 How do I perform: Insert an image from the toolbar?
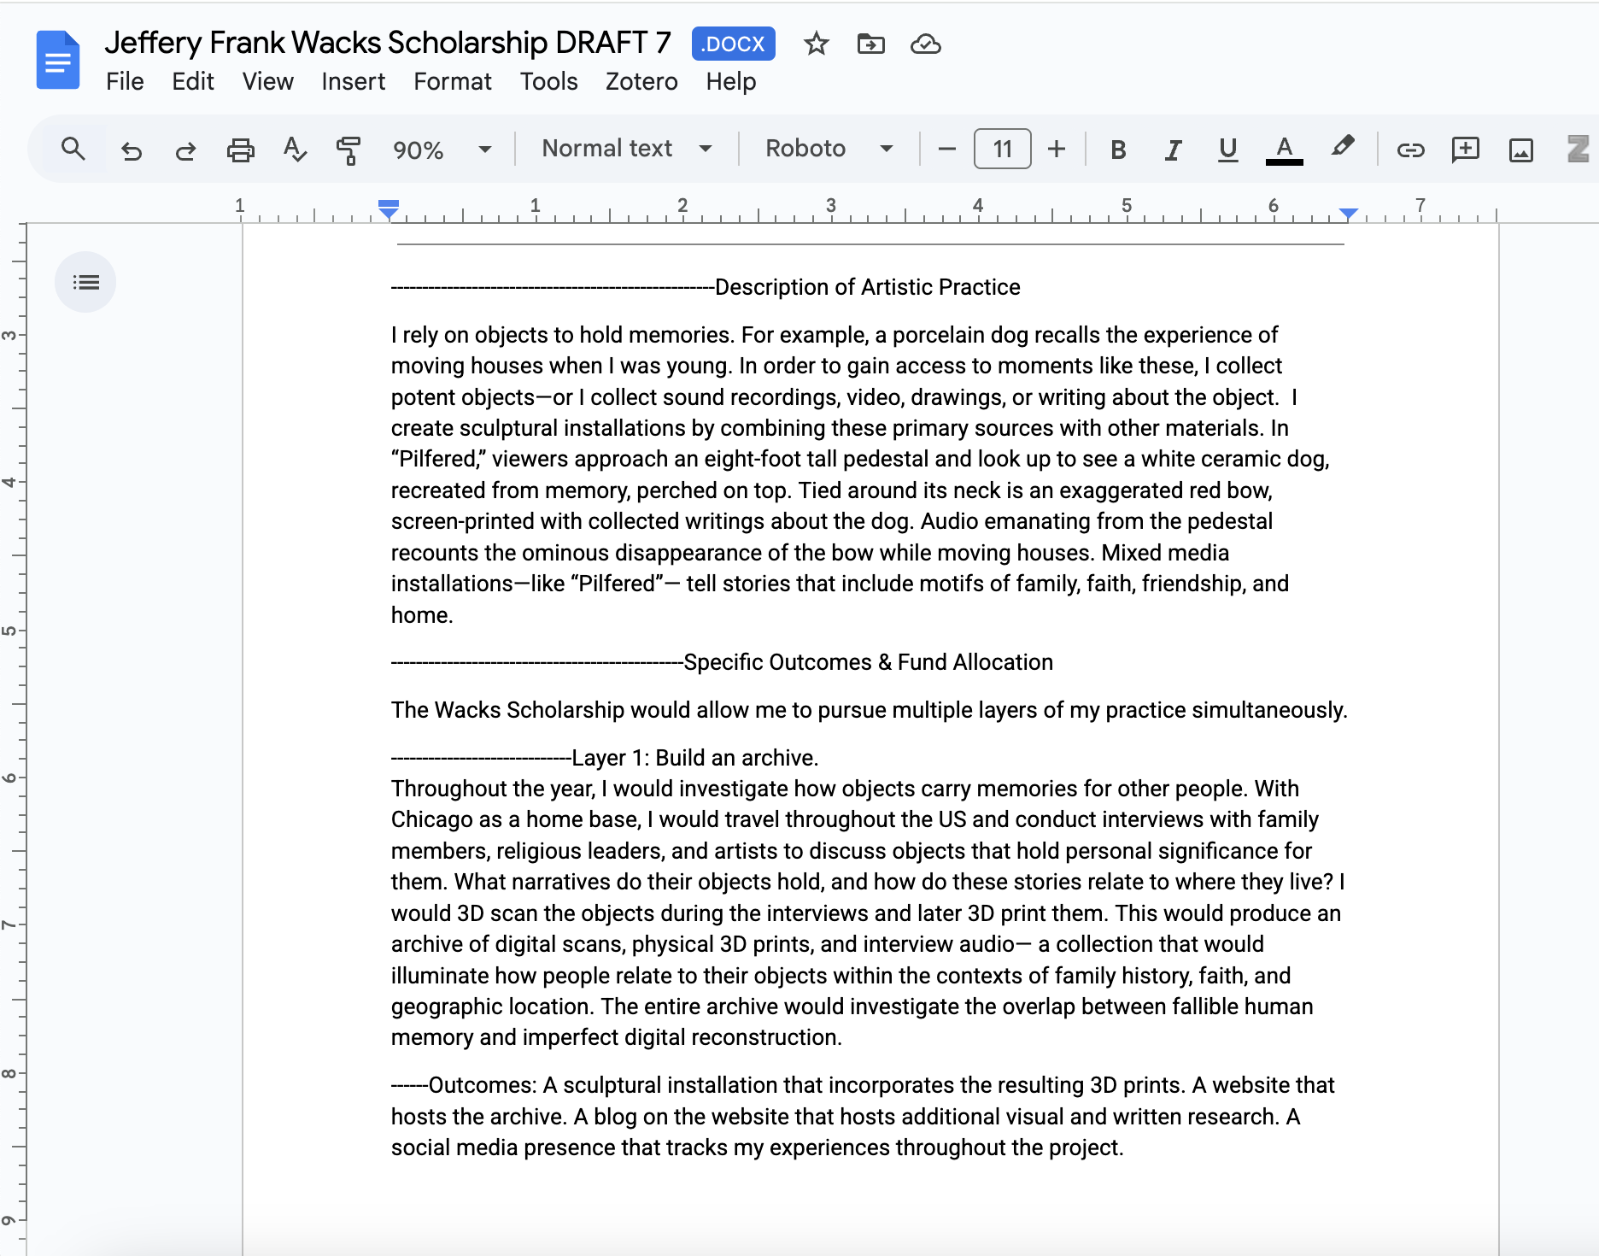1520,150
